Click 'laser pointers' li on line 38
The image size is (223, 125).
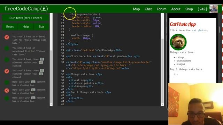[x=86, y=83]
